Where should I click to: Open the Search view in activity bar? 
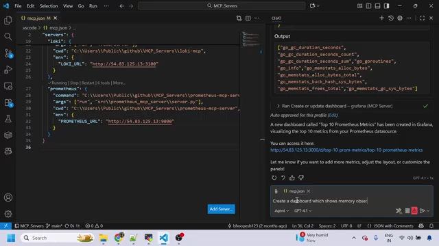tap(8, 36)
